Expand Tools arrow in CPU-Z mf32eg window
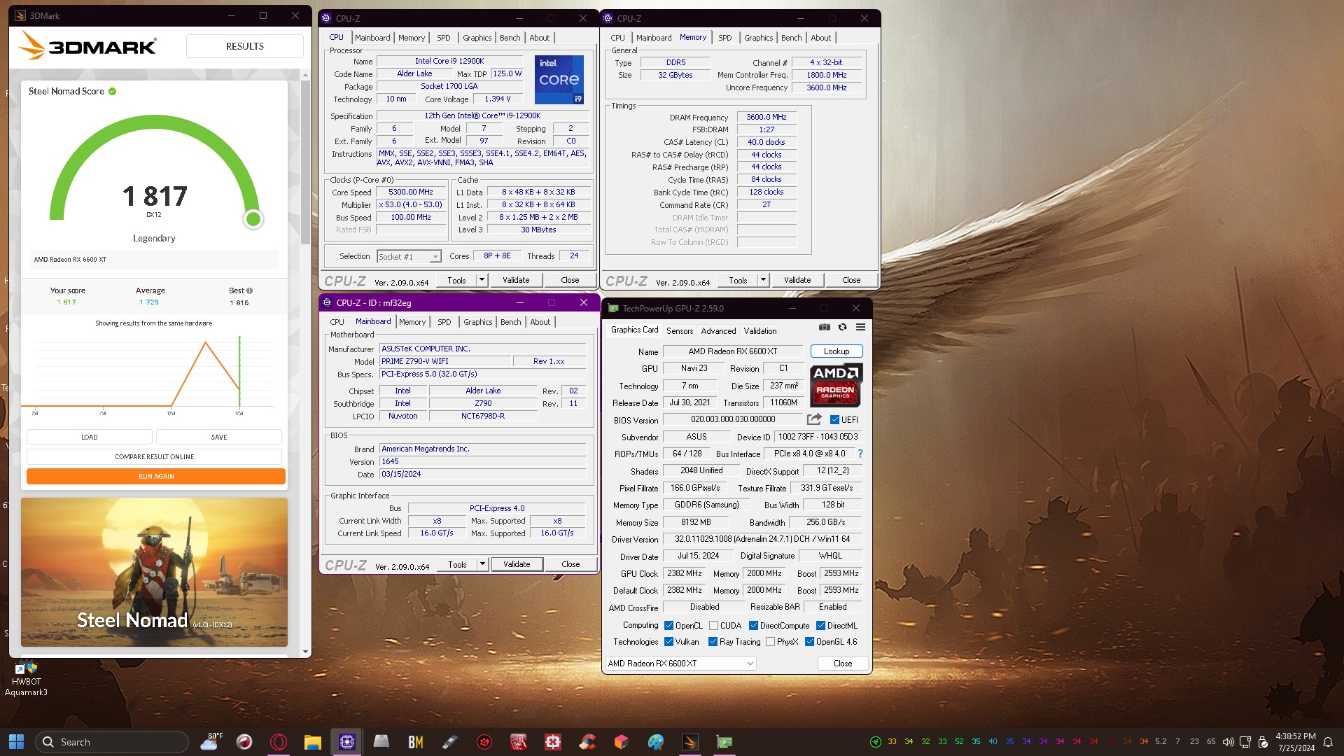 [x=482, y=564]
